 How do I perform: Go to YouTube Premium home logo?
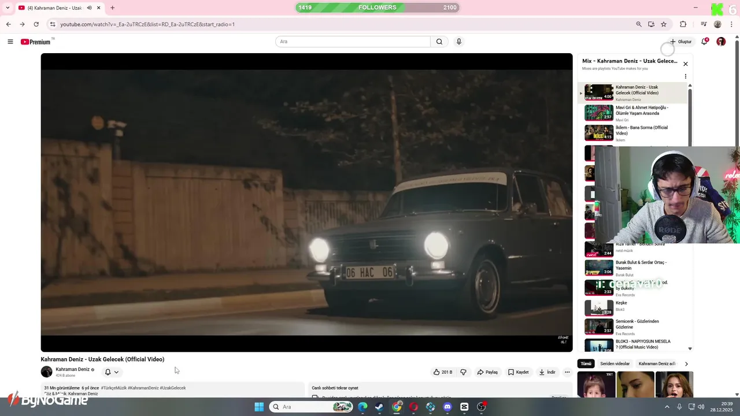pos(36,42)
